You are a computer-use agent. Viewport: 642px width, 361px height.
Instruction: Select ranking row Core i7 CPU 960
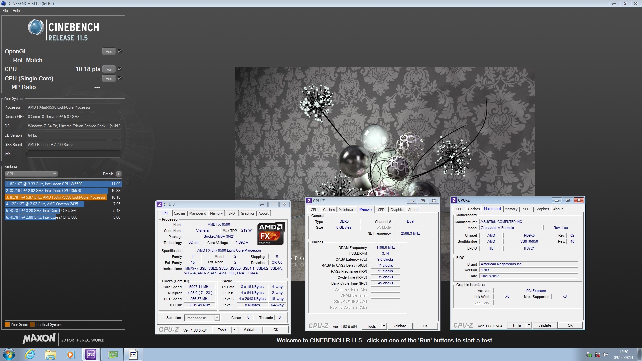tap(63, 211)
